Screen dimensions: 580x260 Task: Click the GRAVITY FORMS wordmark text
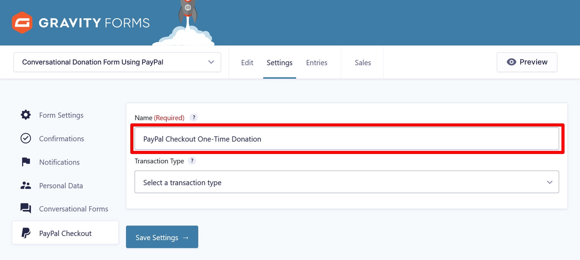[x=94, y=23]
